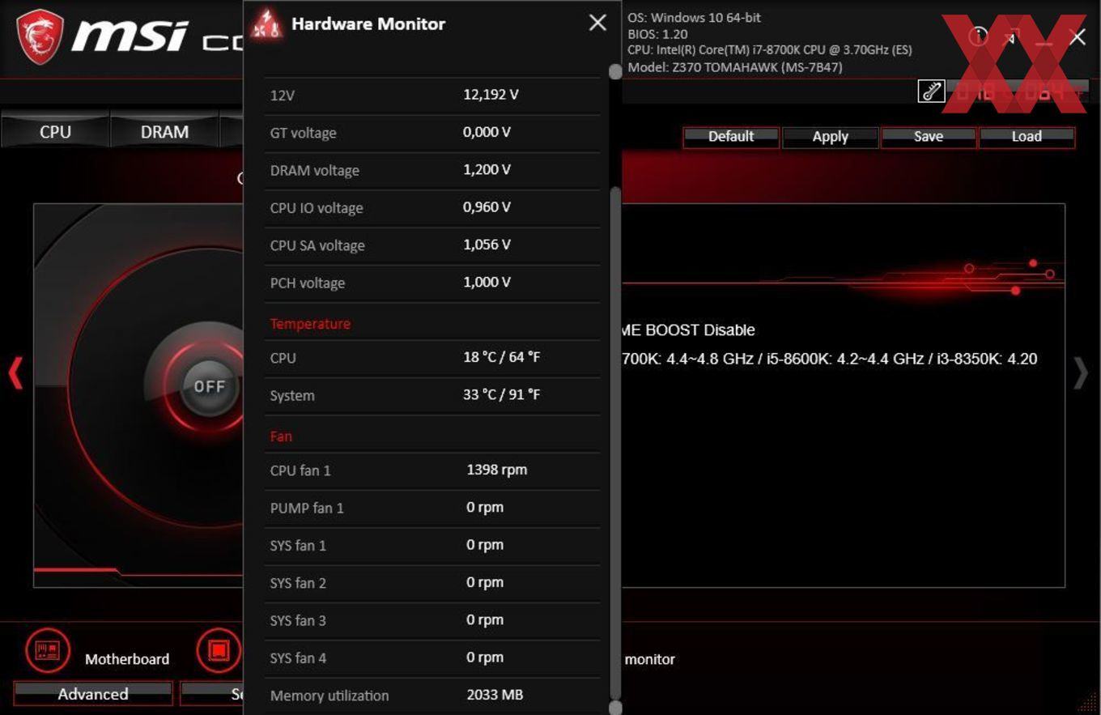The width and height of the screenshot is (1101, 715).
Task: Click the CPU i7-8700K info line
Action: tap(770, 50)
